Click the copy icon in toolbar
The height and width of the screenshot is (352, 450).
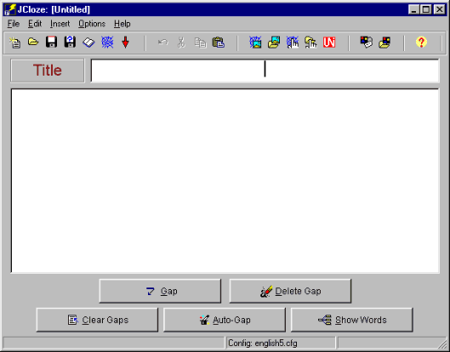coord(200,43)
